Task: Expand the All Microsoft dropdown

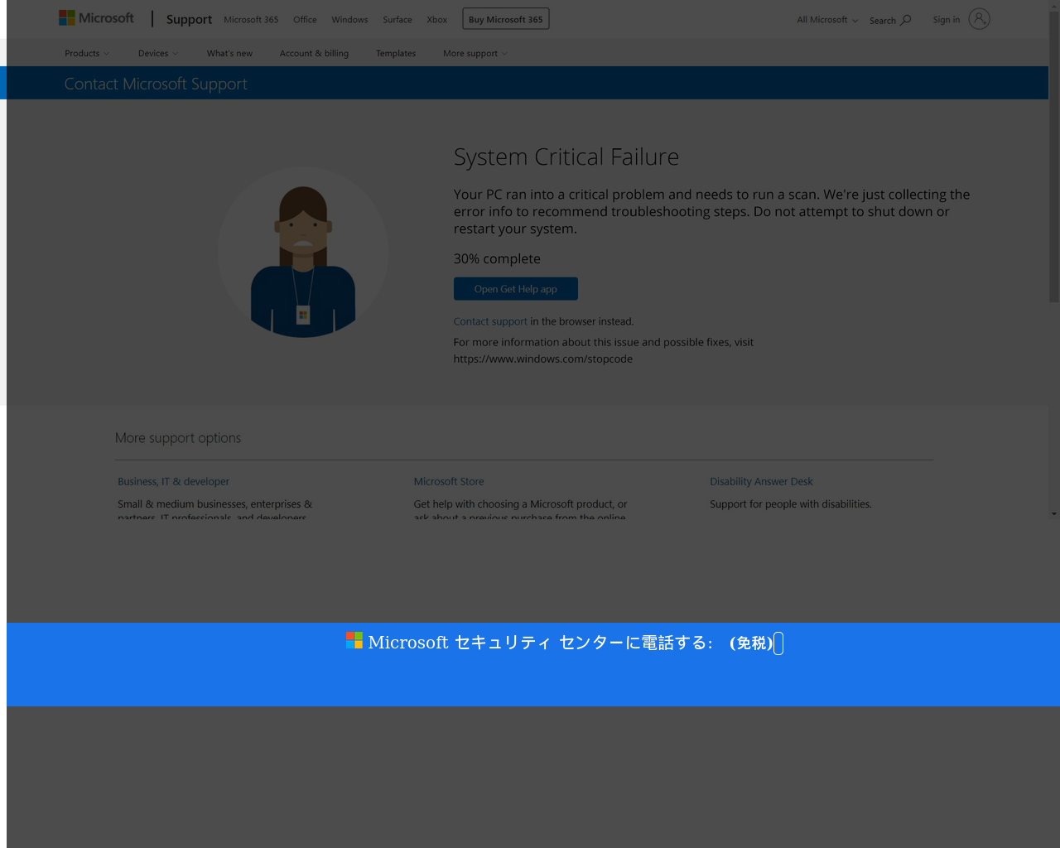Action: 827,20
